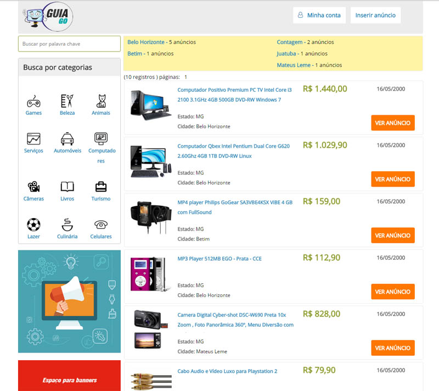Open the Turismo briefcase icon
This screenshot has width=439, height=391.
(101, 187)
